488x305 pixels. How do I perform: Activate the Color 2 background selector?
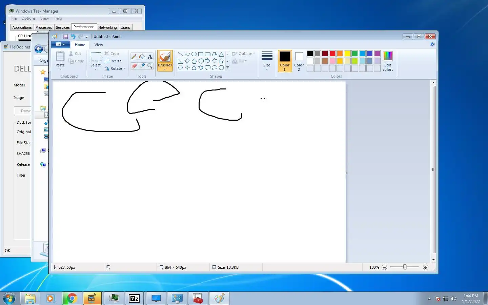(299, 61)
